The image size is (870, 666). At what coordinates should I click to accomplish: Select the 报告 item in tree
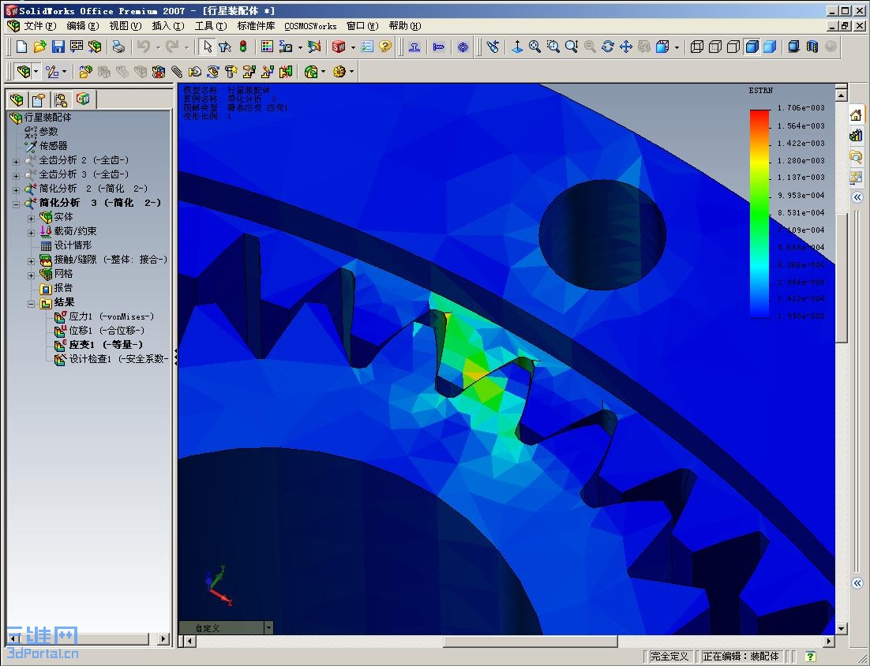[57, 288]
